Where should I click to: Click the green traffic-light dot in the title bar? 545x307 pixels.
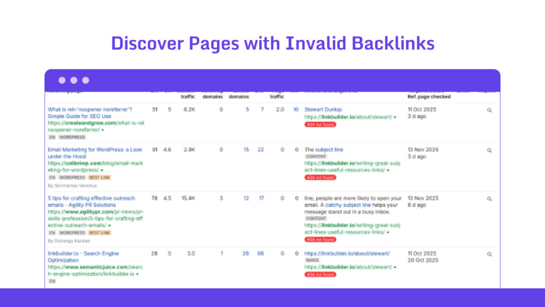[85, 80]
